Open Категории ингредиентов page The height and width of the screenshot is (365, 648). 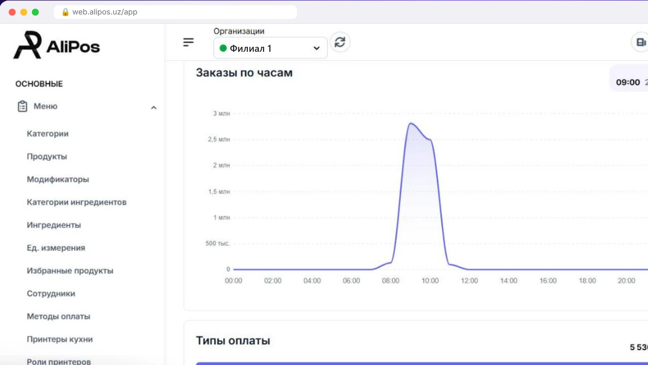tap(77, 202)
